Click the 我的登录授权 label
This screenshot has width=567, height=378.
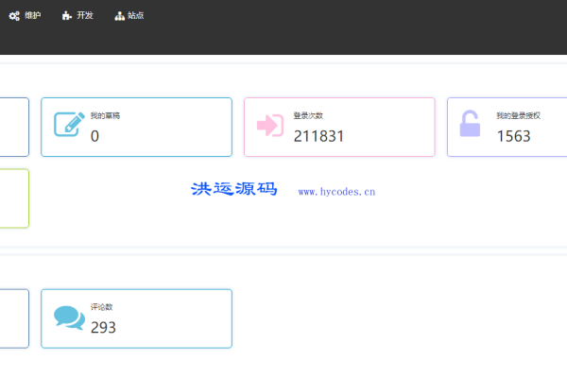pos(515,115)
